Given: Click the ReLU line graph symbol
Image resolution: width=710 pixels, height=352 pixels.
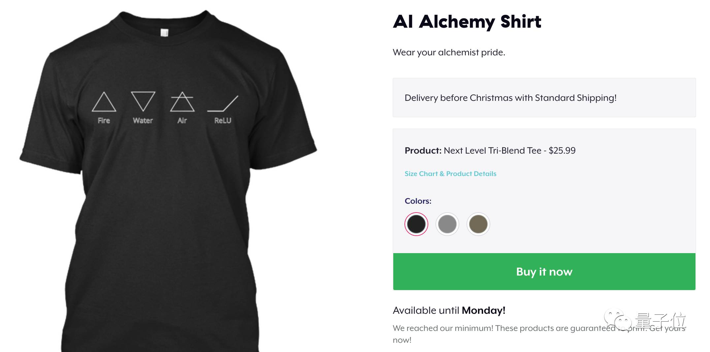Looking at the screenshot, I should click(223, 103).
